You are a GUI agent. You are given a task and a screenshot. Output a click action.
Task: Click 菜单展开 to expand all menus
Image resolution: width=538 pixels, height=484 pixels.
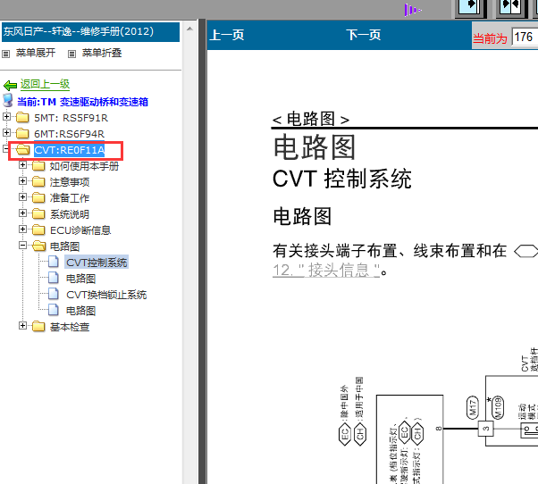coord(36,53)
